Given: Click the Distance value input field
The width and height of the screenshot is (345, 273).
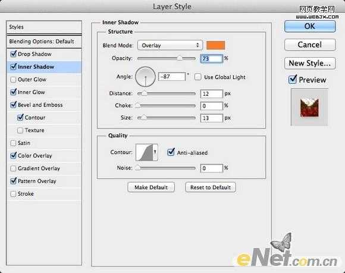Looking at the screenshot, I should tap(212, 94).
